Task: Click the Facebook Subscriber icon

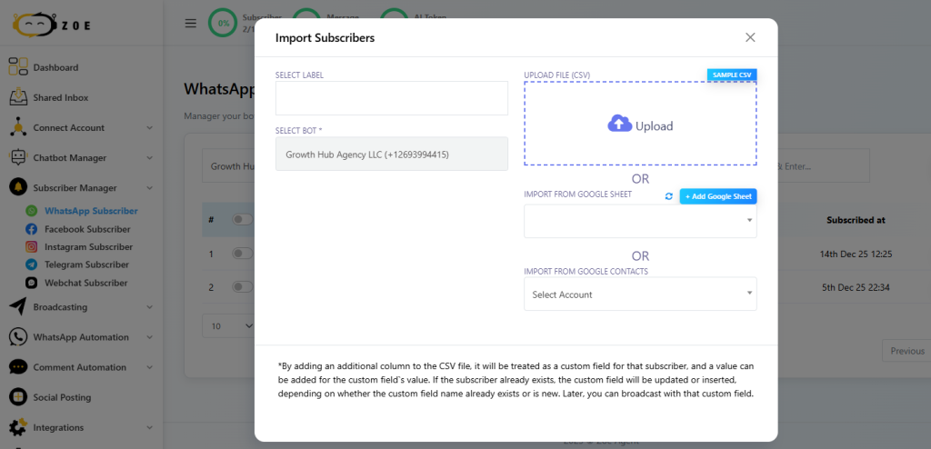Action: tap(32, 229)
